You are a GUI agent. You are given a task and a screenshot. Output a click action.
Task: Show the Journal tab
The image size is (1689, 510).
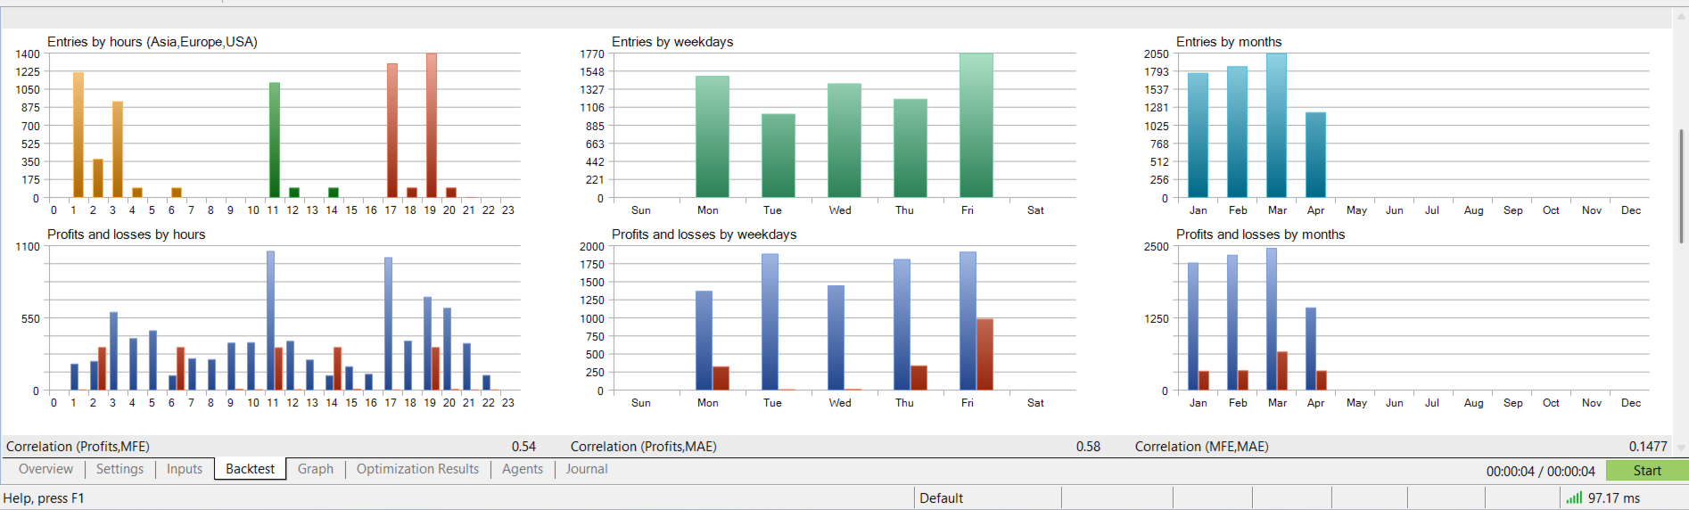pos(587,469)
